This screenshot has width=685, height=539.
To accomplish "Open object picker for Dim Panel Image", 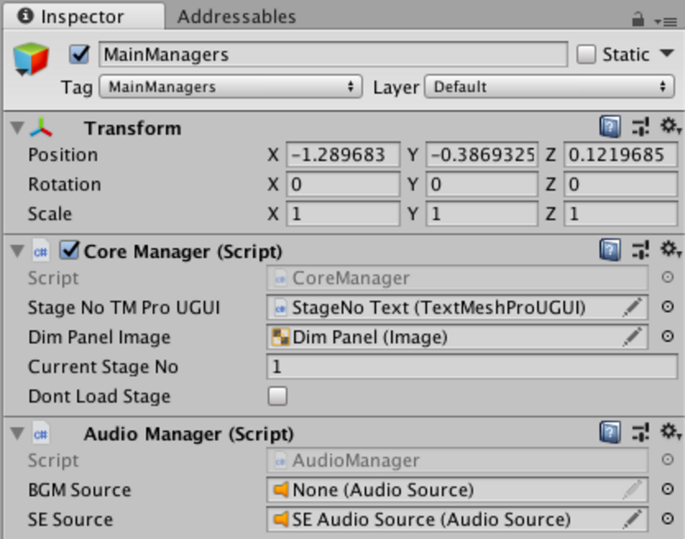I will (x=668, y=337).
